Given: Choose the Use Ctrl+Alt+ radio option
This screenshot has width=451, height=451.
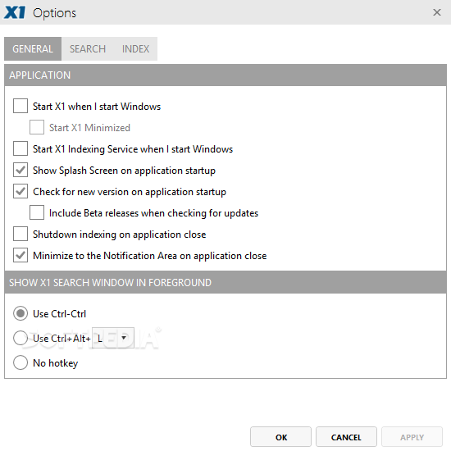Looking at the screenshot, I should click(x=20, y=338).
